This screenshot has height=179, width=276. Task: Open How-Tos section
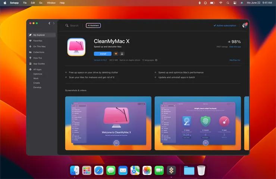click(38, 58)
